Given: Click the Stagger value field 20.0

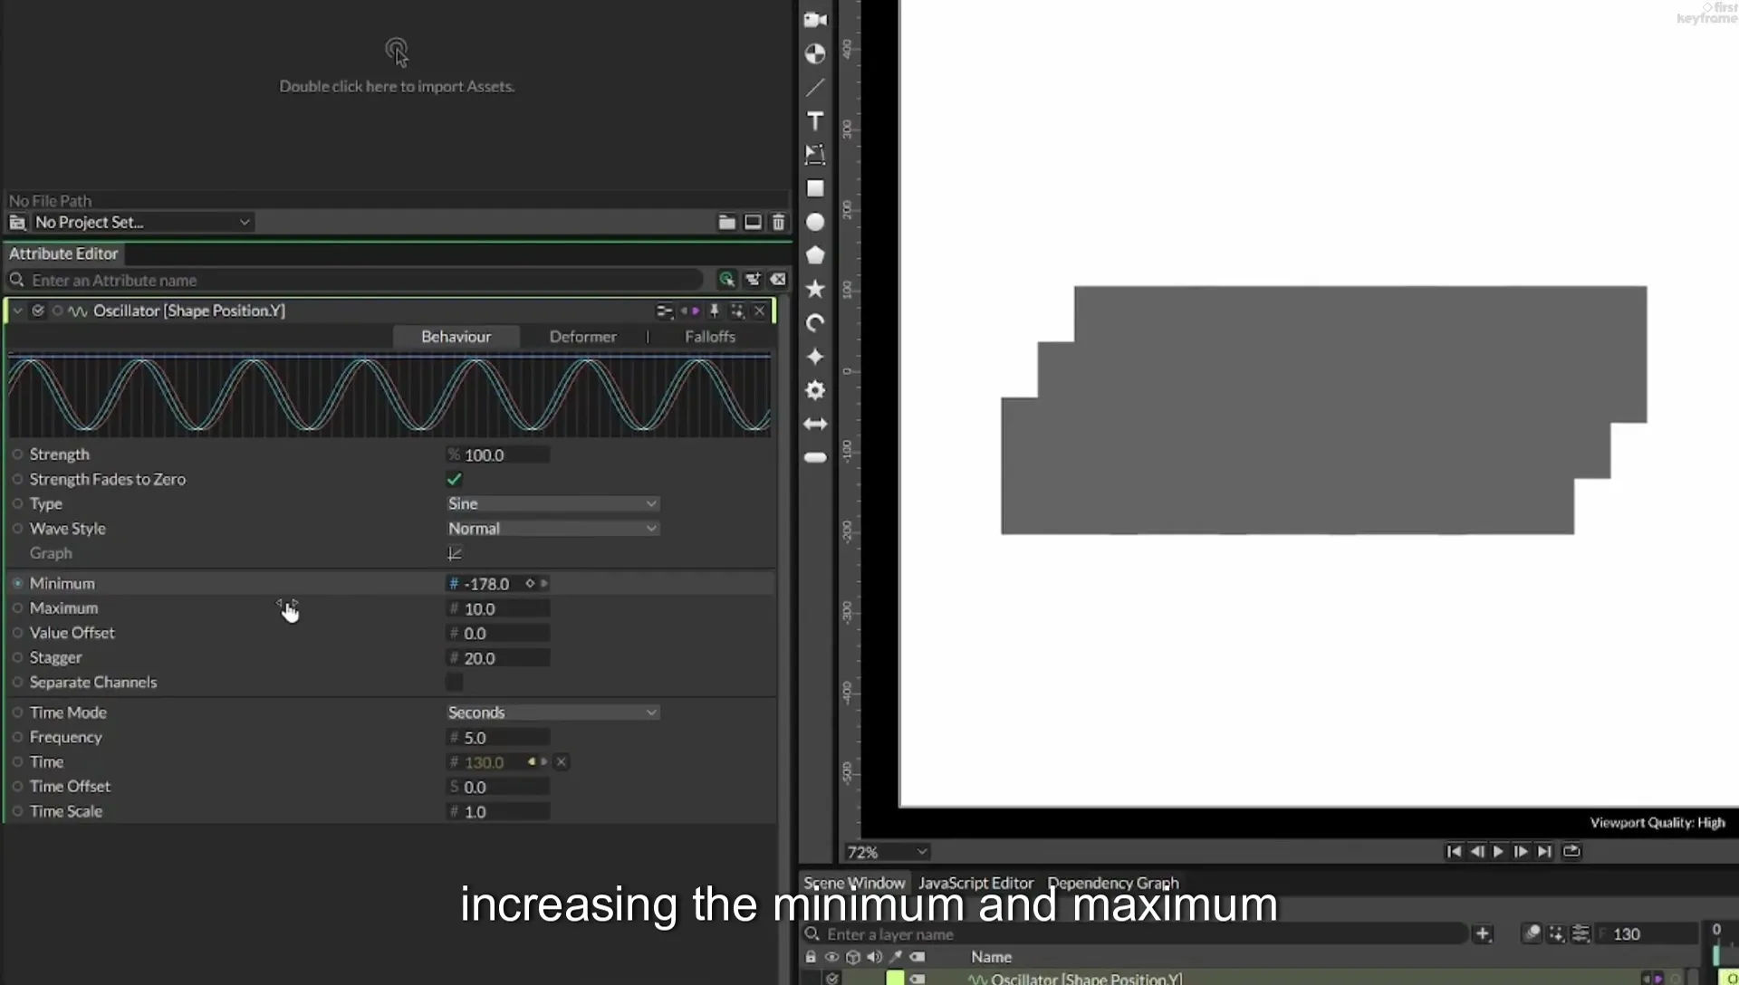Looking at the screenshot, I should tap(499, 658).
